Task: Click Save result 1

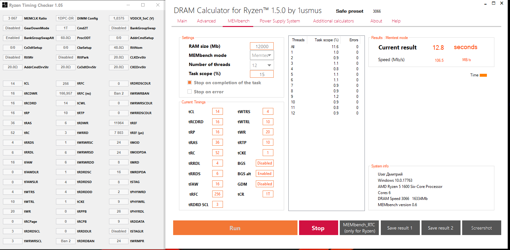Action: click(x=400, y=228)
